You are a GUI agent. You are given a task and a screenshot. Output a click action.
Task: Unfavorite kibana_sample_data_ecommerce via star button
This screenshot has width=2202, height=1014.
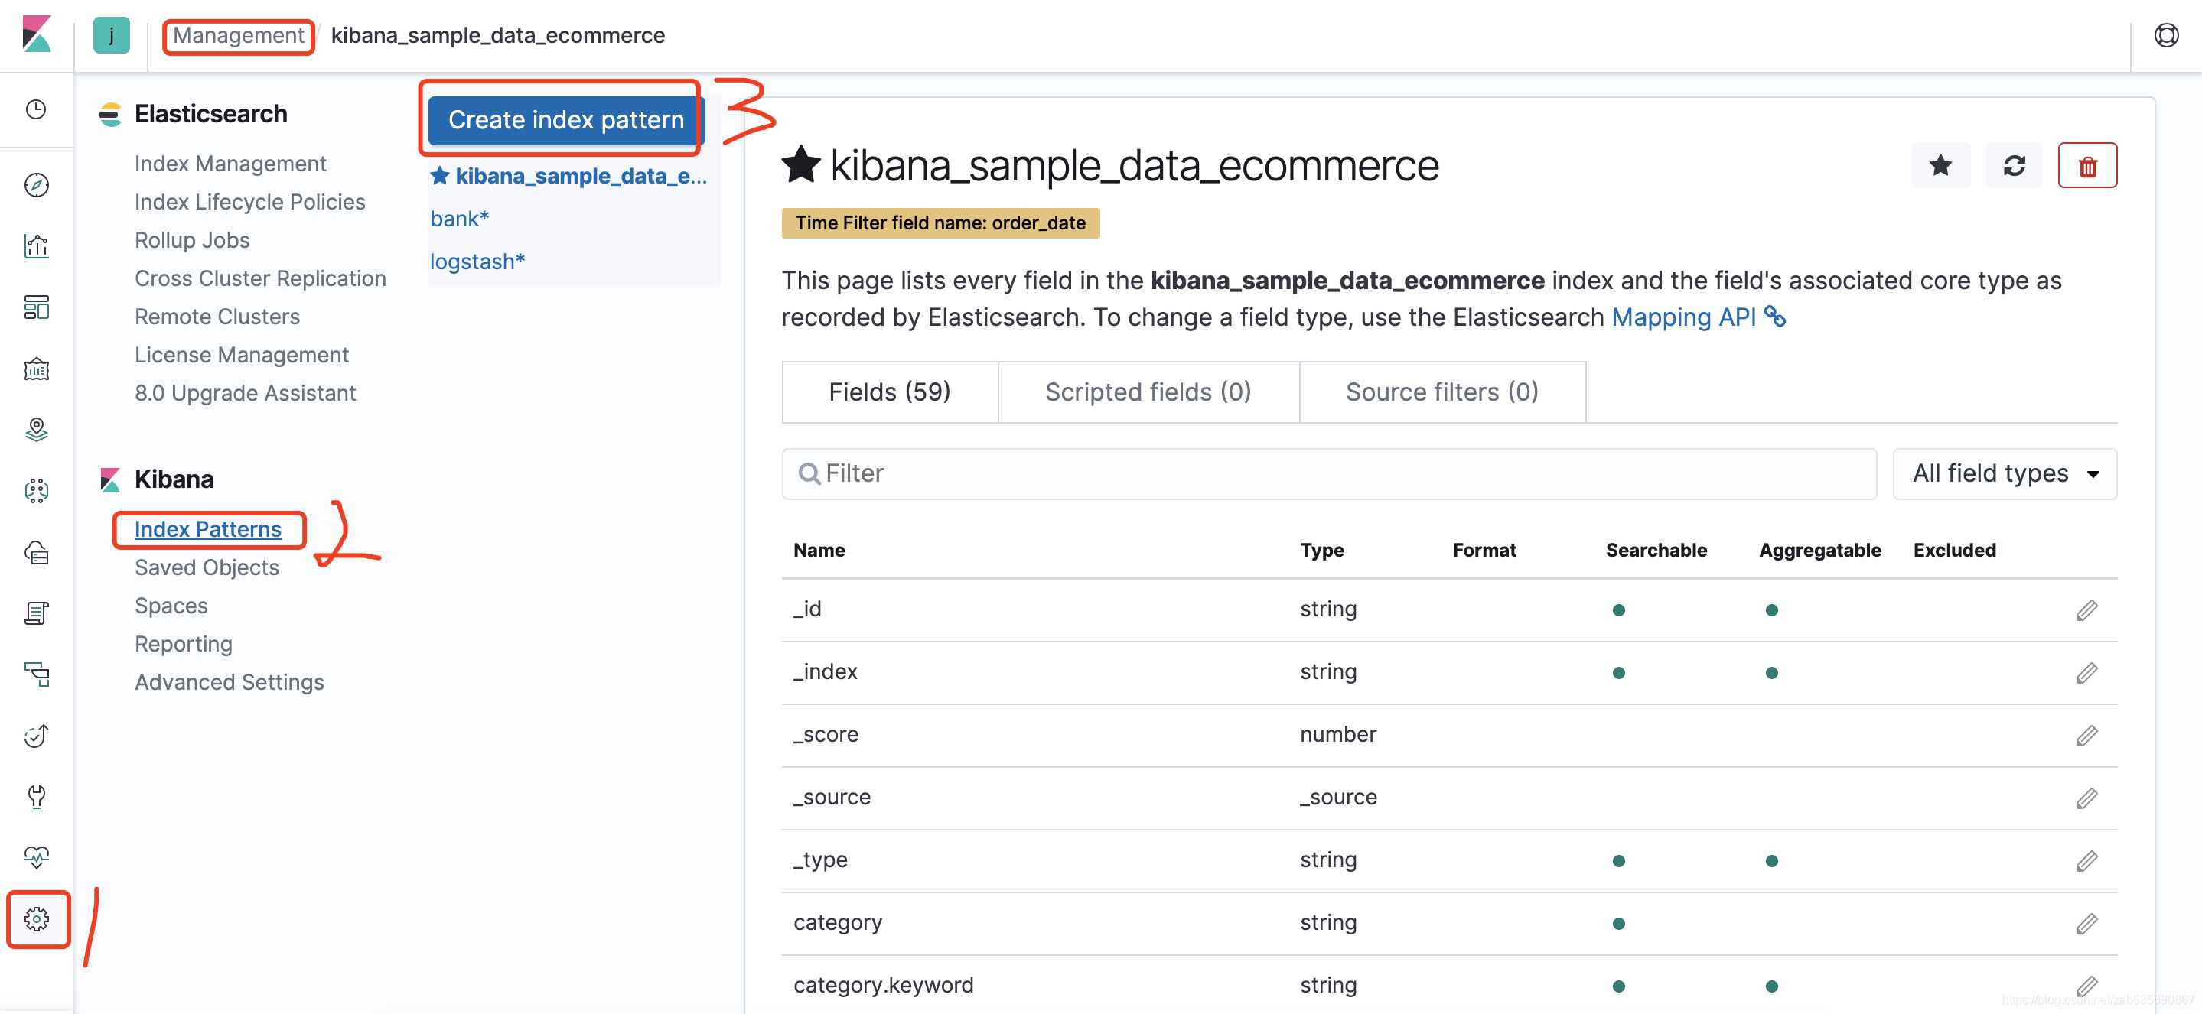point(1940,165)
